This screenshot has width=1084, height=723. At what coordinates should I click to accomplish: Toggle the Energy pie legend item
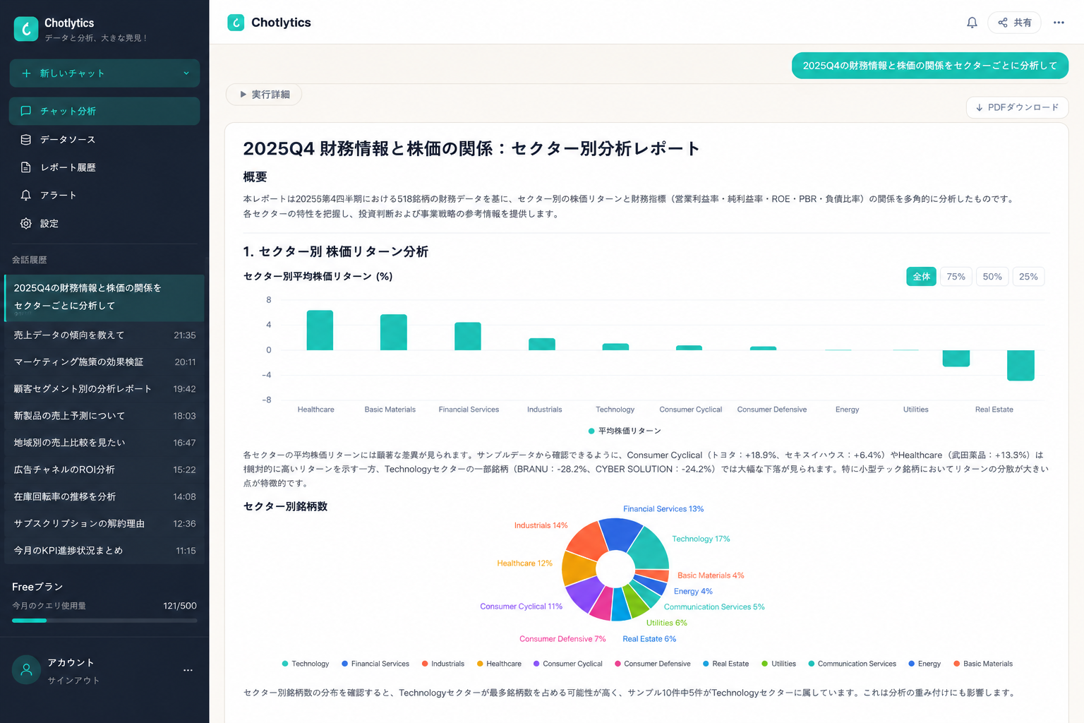click(x=925, y=664)
